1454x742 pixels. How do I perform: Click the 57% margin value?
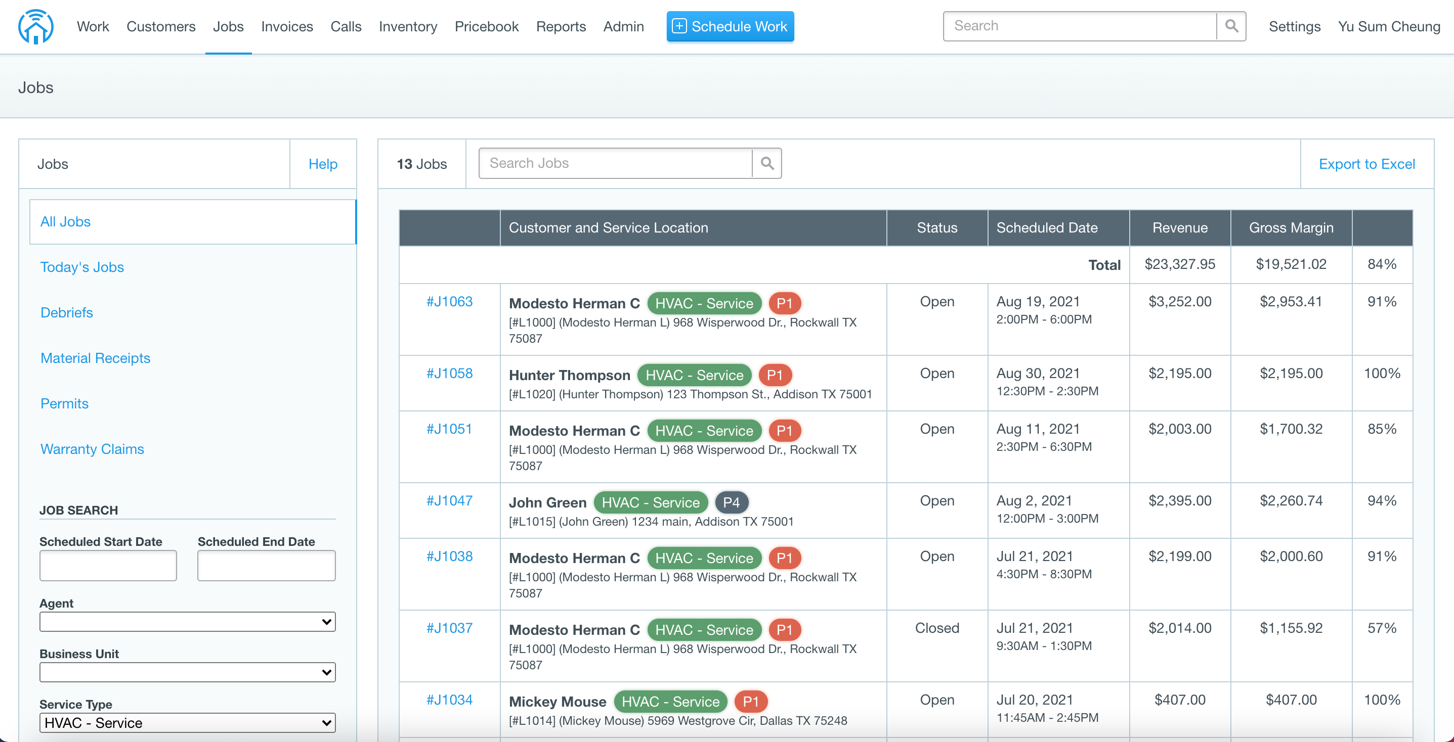(x=1382, y=628)
